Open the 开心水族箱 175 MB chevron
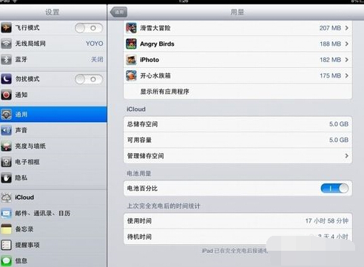 coord(347,75)
